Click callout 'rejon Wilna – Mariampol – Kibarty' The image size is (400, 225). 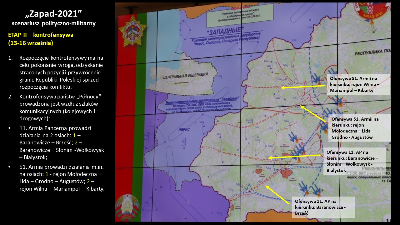pyautogui.click(x=358, y=84)
